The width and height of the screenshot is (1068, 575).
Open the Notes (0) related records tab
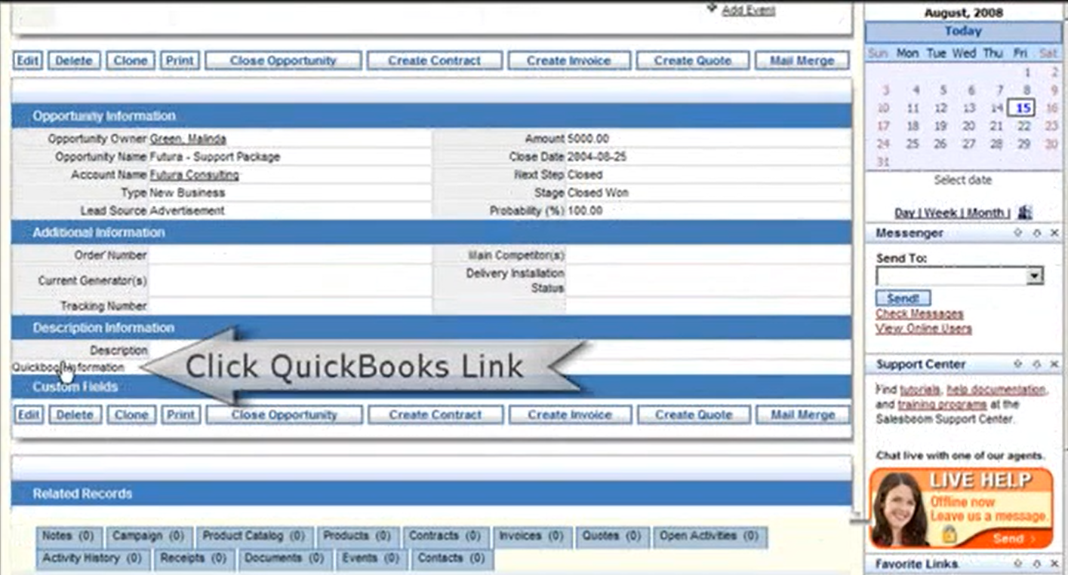click(69, 537)
